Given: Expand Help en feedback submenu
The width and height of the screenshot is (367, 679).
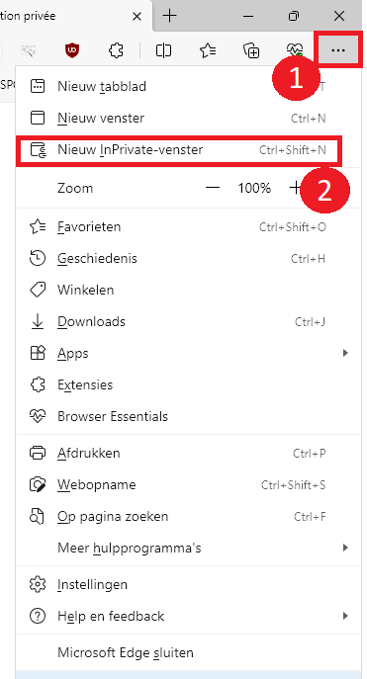Looking at the screenshot, I should click(345, 616).
